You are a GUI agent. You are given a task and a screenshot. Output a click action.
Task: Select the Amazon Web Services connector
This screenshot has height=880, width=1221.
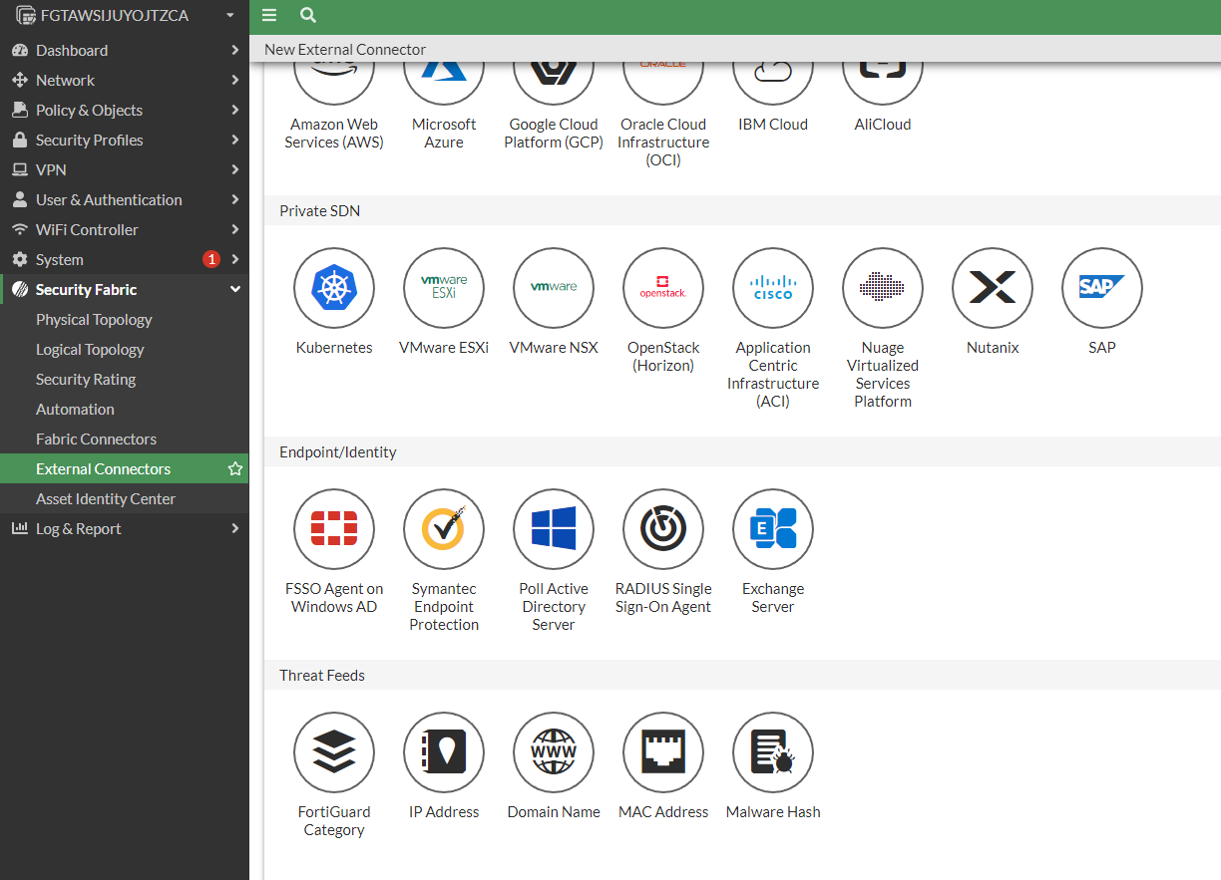pos(334,84)
